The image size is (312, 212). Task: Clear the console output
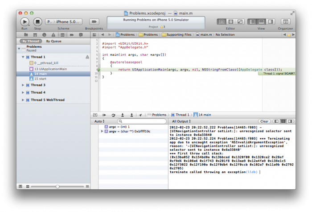pyautogui.click(x=264, y=121)
